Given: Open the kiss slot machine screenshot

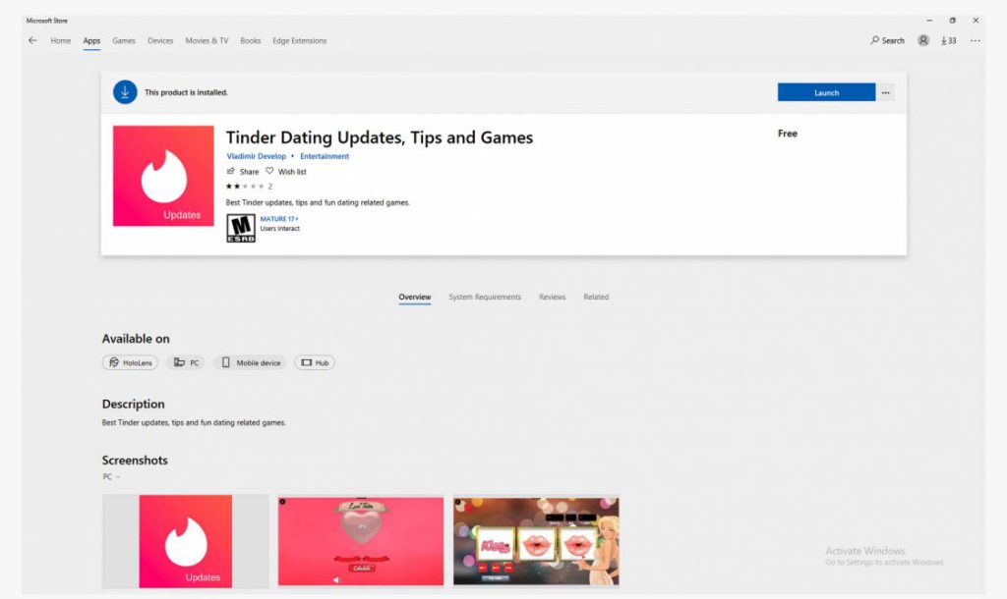Looking at the screenshot, I should tap(536, 541).
